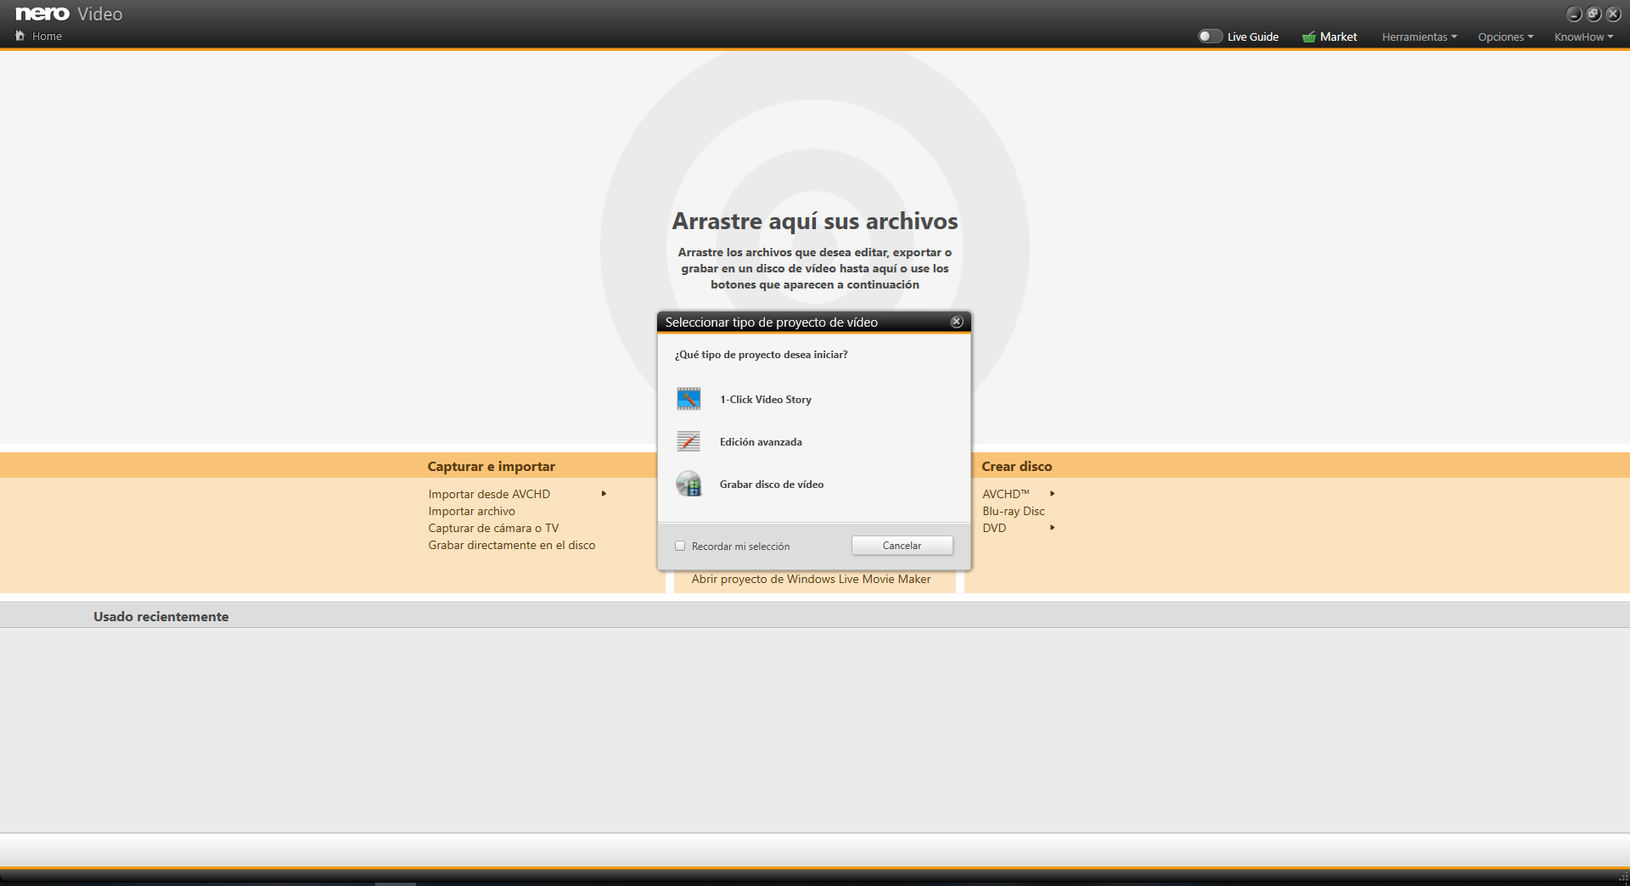This screenshot has width=1630, height=886.
Task: Check Recordar mi selección checkbox
Action: [x=680, y=546]
